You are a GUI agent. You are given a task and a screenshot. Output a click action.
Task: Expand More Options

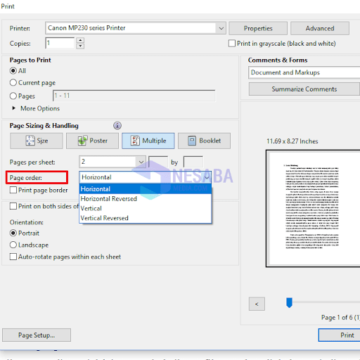[x=36, y=108]
